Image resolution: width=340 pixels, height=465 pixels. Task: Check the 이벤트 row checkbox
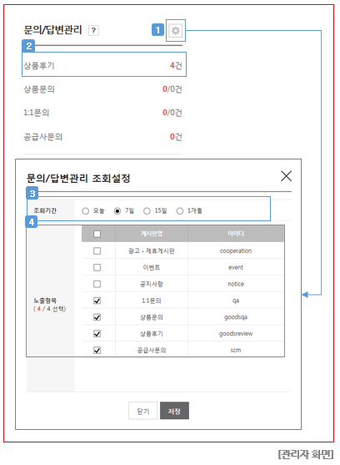pos(97,267)
